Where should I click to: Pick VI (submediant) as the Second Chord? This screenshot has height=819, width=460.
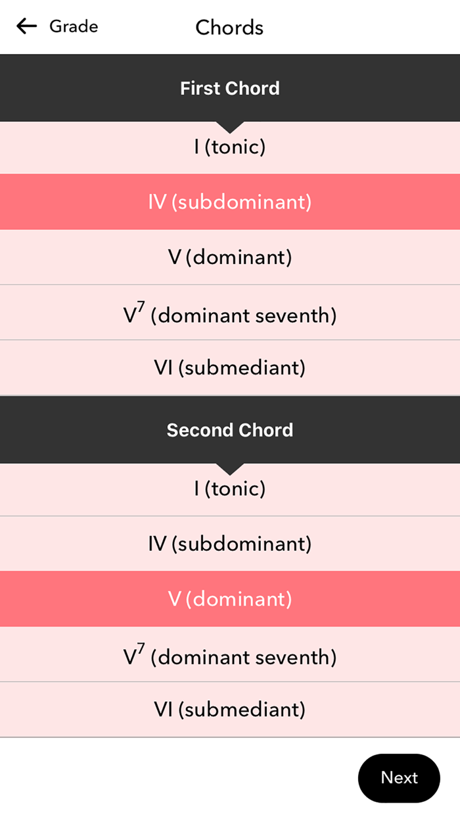tap(230, 709)
